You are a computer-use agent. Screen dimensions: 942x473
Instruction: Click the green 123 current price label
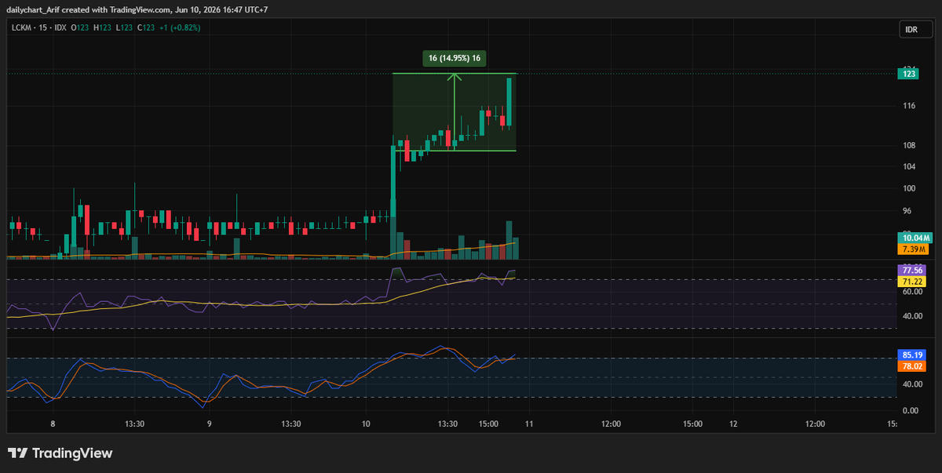(x=909, y=74)
